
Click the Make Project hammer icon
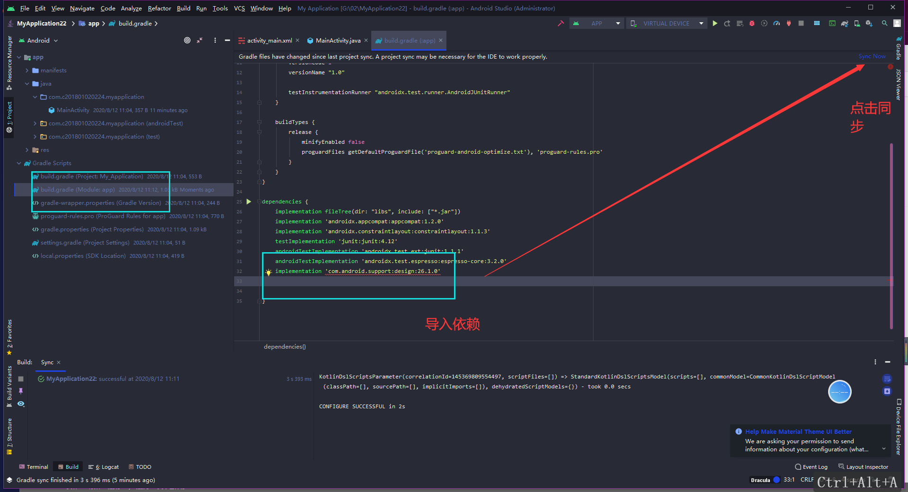pos(561,23)
